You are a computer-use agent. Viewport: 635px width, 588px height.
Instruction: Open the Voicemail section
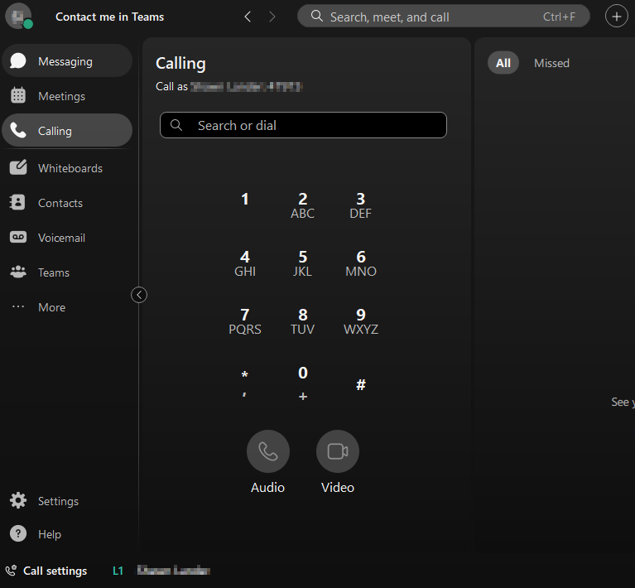point(61,238)
